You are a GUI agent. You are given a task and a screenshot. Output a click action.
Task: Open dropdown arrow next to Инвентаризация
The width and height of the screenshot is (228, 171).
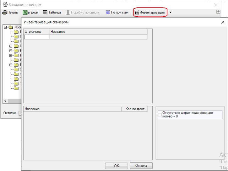click(171, 13)
